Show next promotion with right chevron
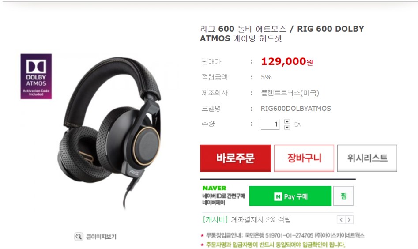This screenshot has height=249, width=418. 349,220
